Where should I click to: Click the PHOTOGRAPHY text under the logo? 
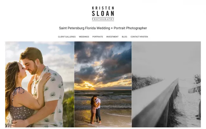point(103,19)
